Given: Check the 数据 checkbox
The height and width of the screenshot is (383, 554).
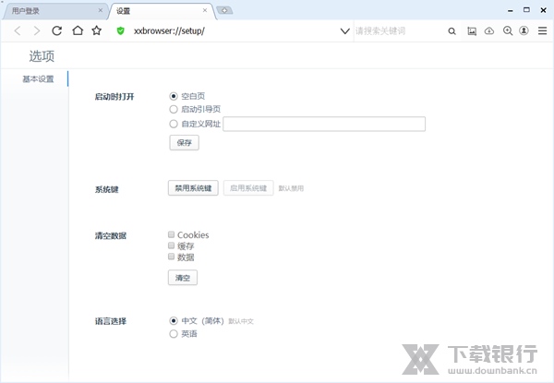Looking at the screenshot, I should [172, 257].
